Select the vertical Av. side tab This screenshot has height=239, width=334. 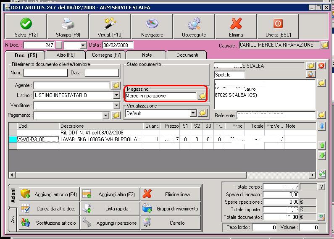(13, 220)
